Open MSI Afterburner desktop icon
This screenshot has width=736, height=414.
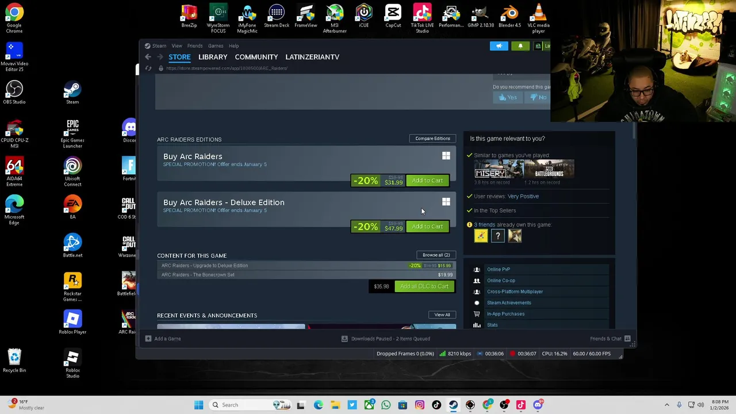pos(335,18)
